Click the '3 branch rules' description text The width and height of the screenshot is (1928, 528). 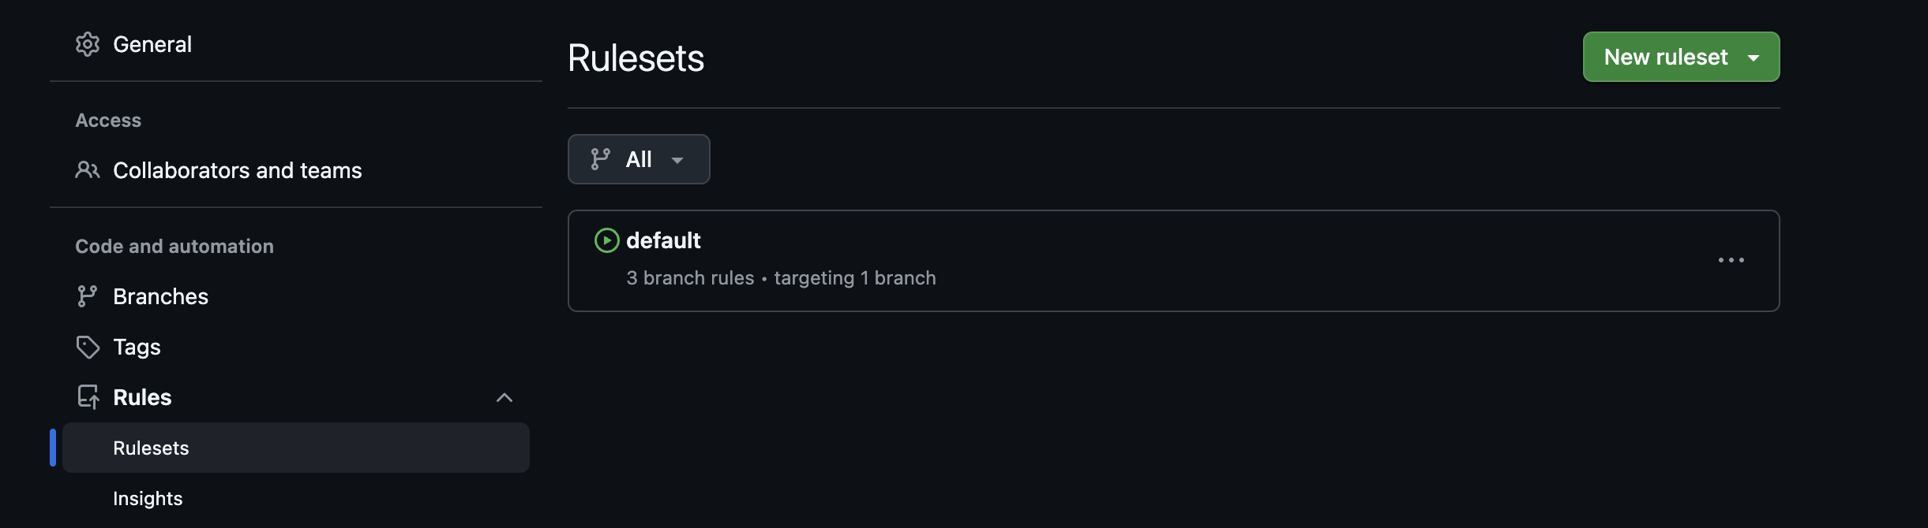[x=690, y=278]
